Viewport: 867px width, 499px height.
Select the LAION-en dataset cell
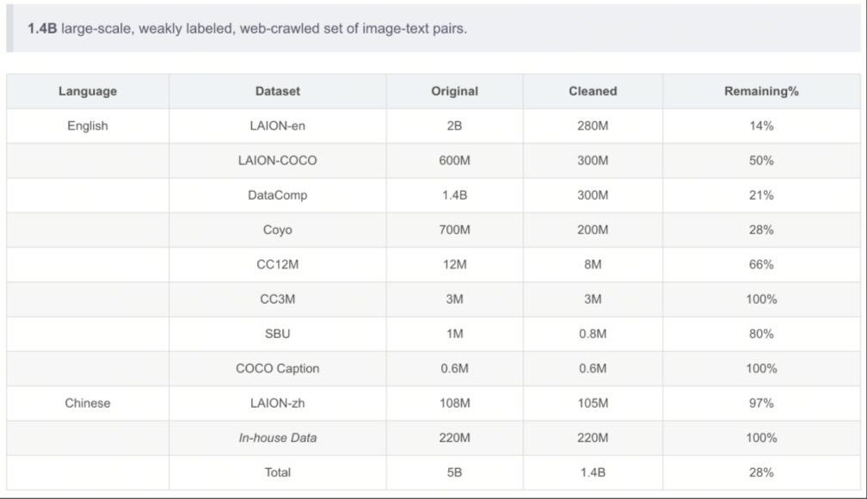(278, 126)
